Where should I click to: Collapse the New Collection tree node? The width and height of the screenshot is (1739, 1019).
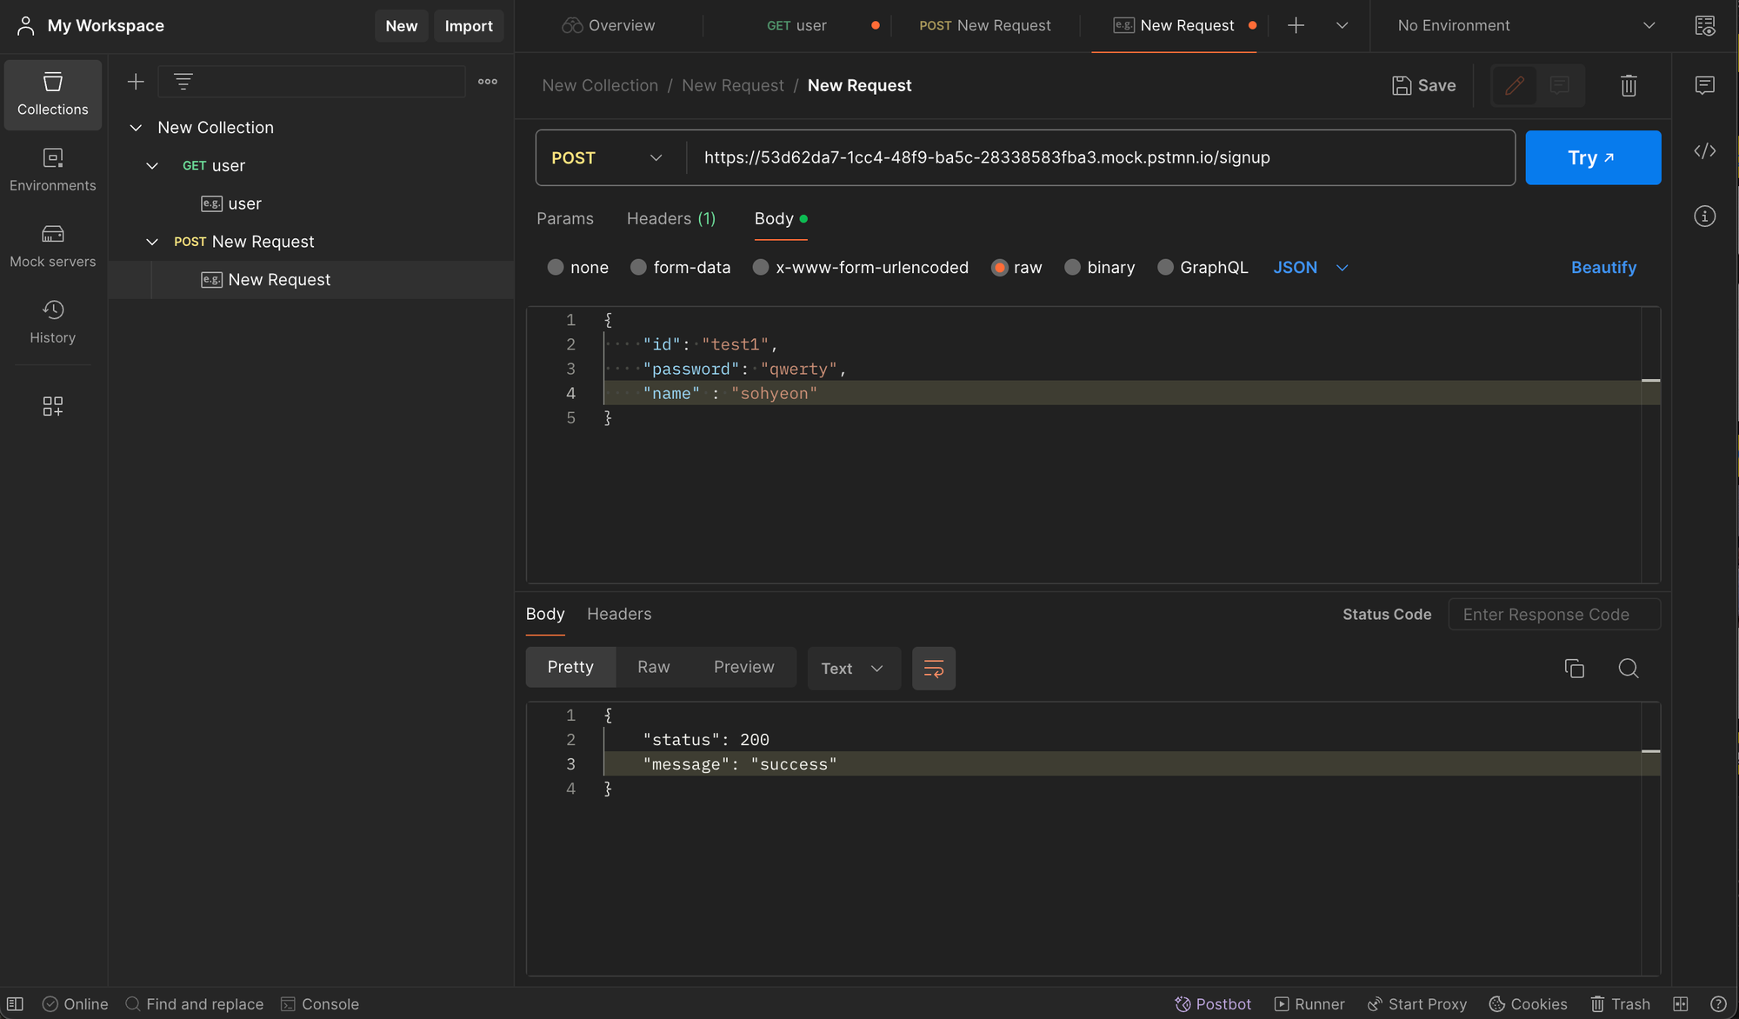(136, 128)
